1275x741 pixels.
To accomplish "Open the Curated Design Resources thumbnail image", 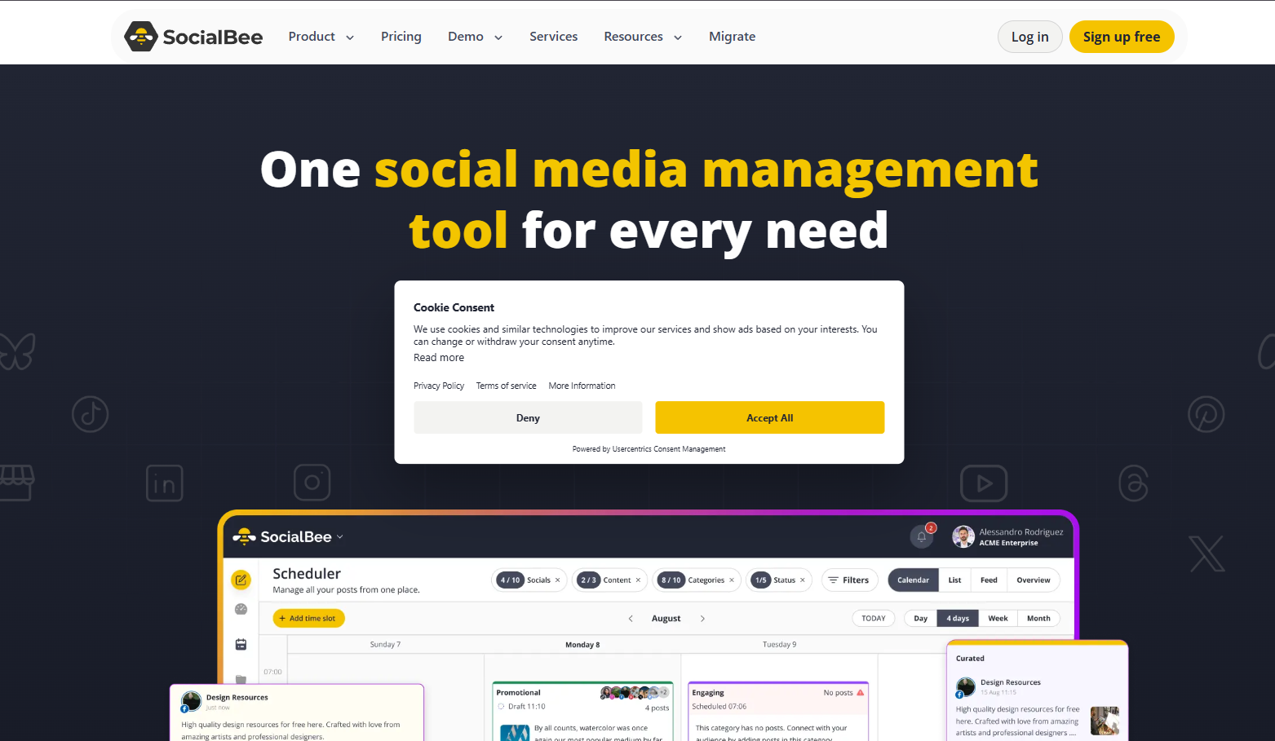I will [1105, 721].
